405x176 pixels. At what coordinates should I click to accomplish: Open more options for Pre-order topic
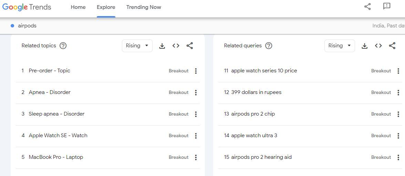pos(196,71)
